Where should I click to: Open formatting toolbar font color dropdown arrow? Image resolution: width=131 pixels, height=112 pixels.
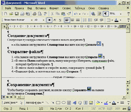[x=120, y=20]
